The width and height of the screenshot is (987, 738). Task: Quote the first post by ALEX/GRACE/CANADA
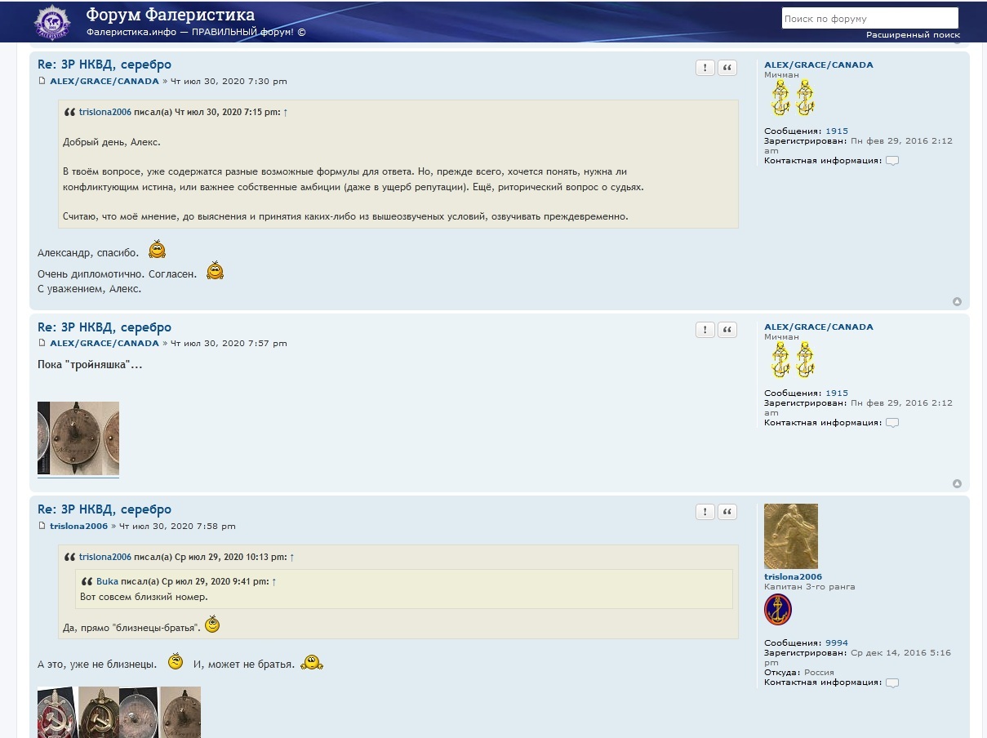(727, 68)
